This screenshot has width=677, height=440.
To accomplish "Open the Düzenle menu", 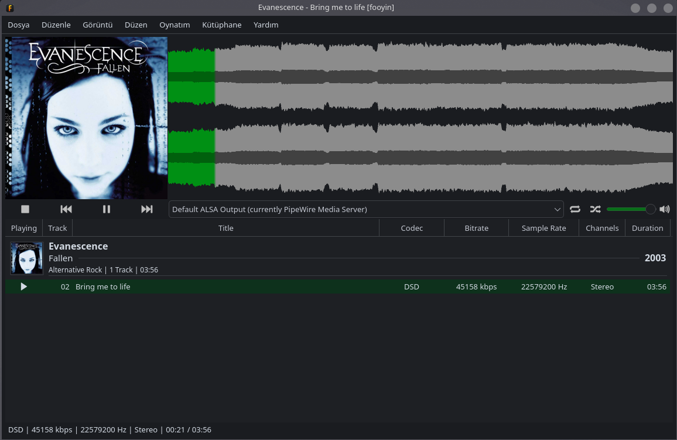I will click(56, 25).
